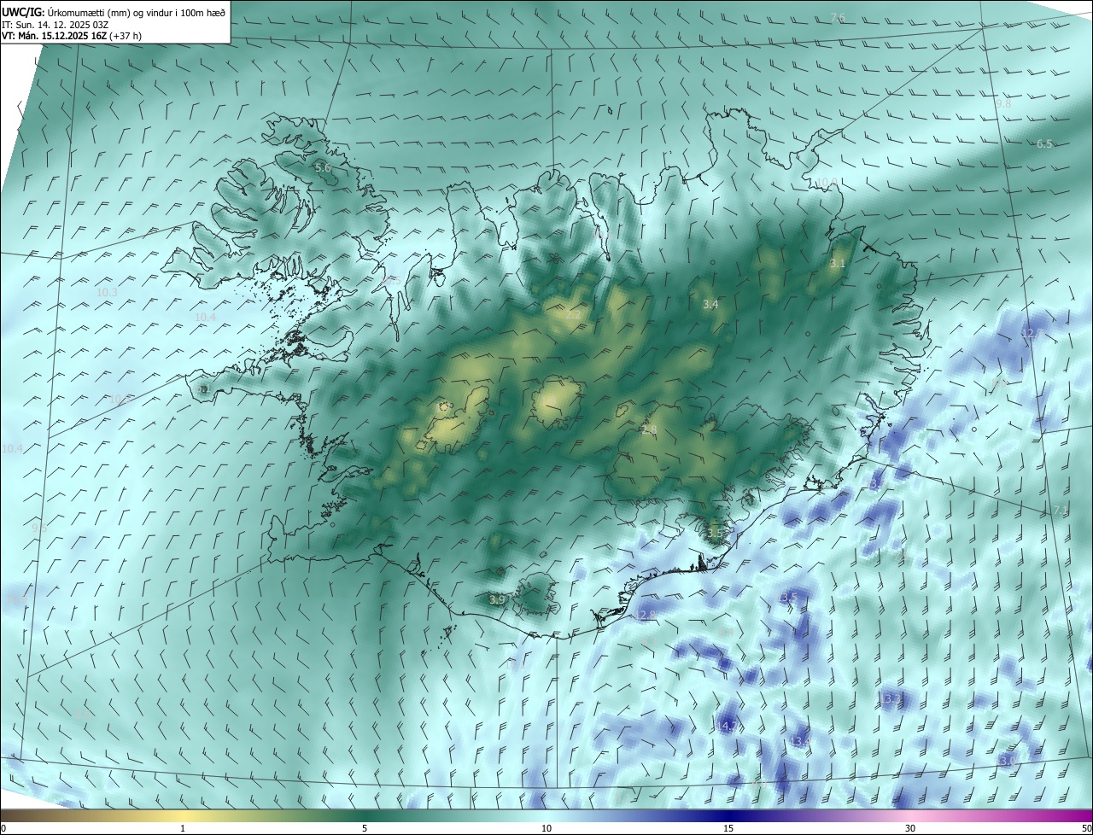Click the 30 tick on the color scale
The height and width of the screenshot is (835, 1093).
pyautogui.click(x=910, y=828)
